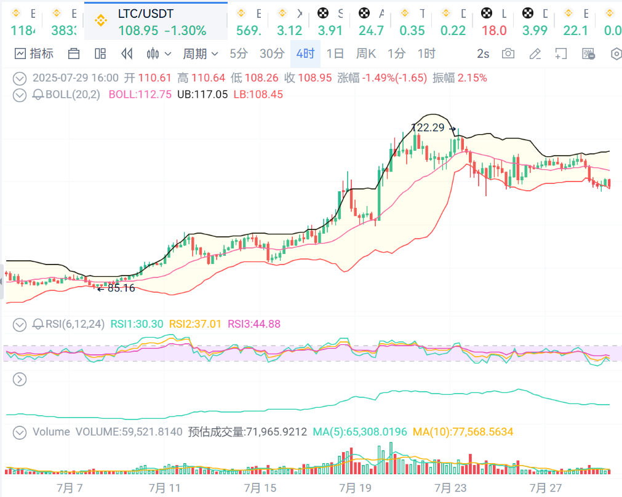The height and width of the screenshot is (497, 622).
Task: Click the LB:108.45 value
Action: pos(258,94)
